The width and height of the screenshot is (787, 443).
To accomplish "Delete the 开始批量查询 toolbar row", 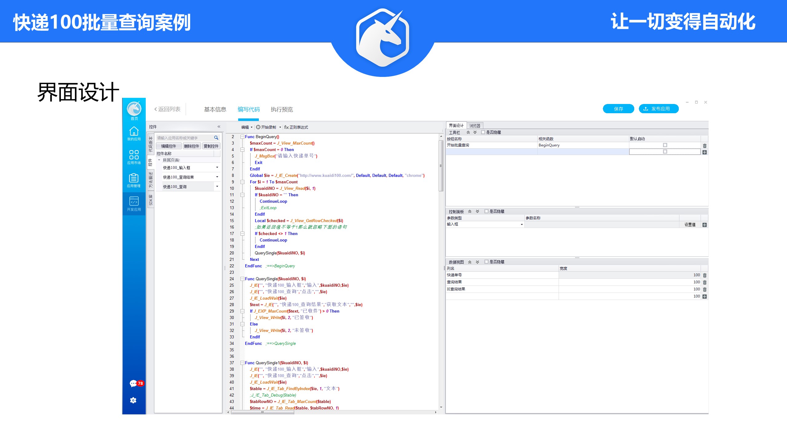I will point(705,146).
